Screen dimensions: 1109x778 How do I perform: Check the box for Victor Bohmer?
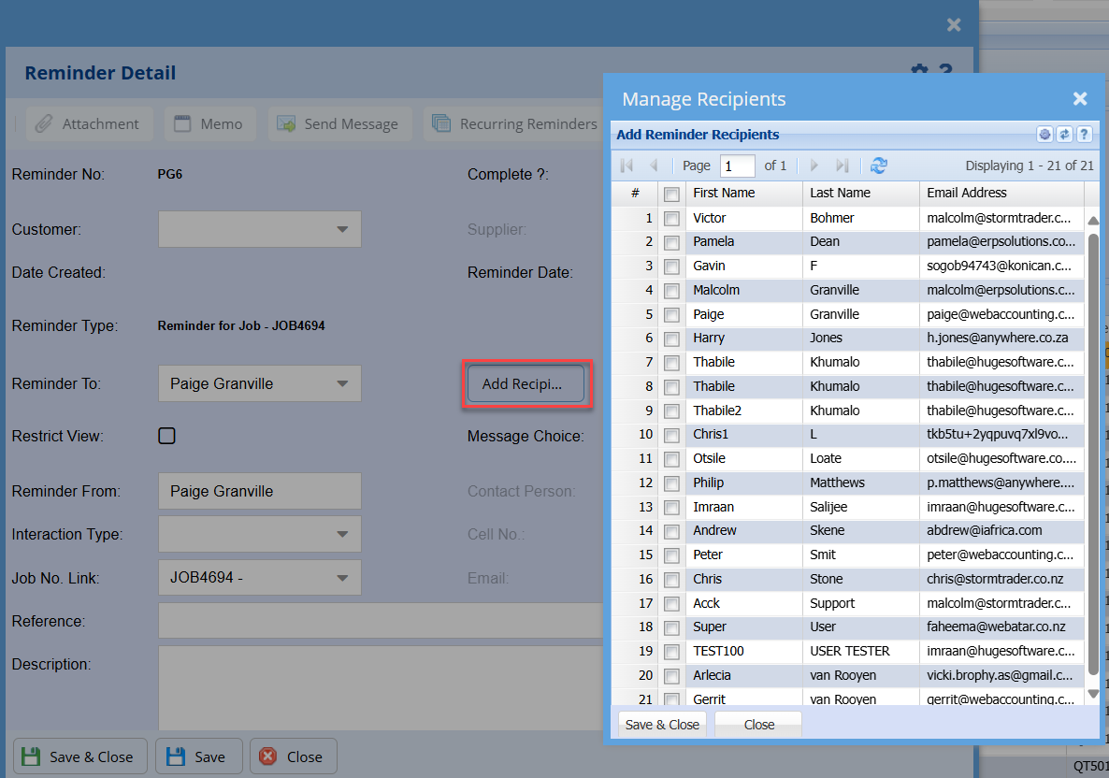[x=671, y=219]
